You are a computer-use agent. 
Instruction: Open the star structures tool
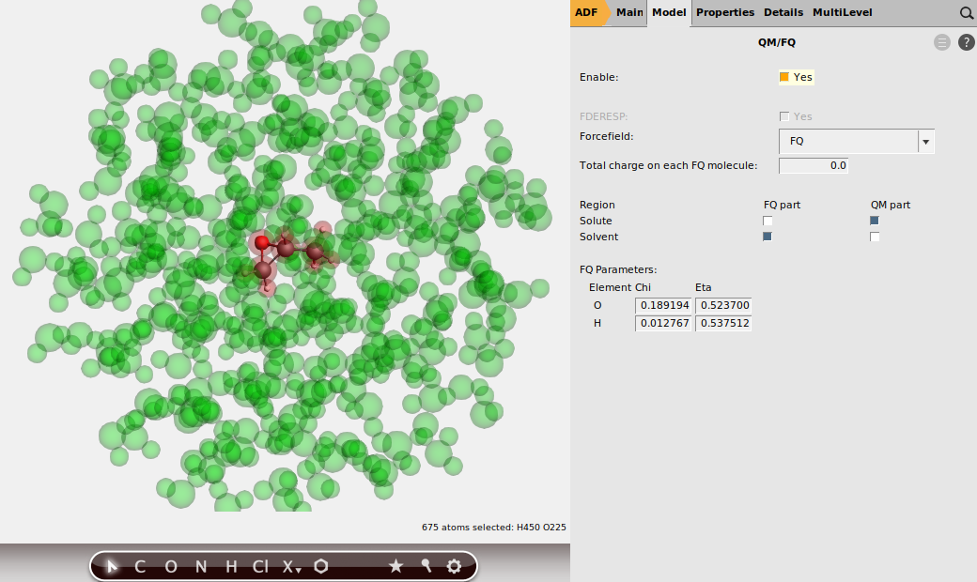[395, 566]
